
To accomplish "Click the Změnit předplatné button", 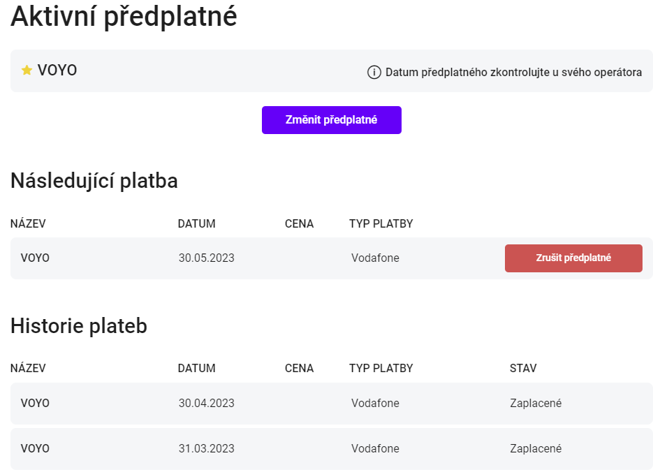I will point(332,120).
